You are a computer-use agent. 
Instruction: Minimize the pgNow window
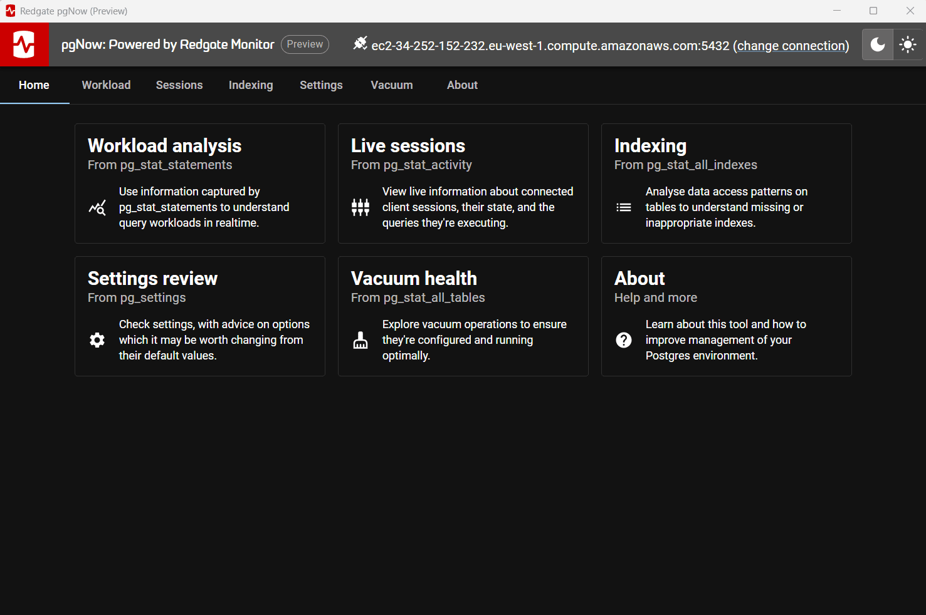tap(837, 11)
